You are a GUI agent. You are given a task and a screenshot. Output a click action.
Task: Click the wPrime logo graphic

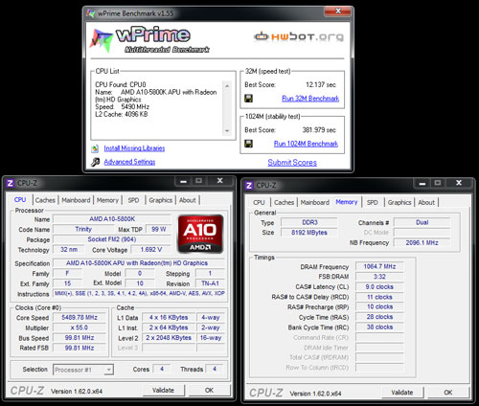pyautogui.click(x=102, y=40)
